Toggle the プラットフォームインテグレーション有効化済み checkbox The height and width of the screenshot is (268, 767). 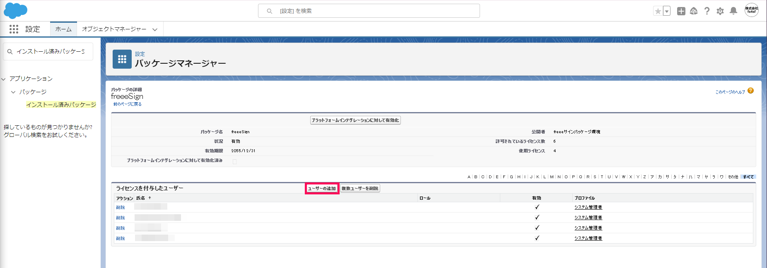point(234,162)
